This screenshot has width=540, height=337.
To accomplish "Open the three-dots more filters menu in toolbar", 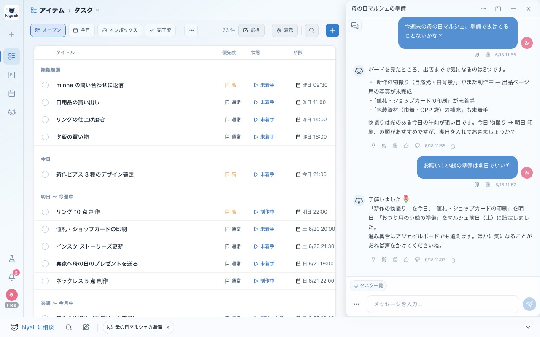I will coord(191,30).
